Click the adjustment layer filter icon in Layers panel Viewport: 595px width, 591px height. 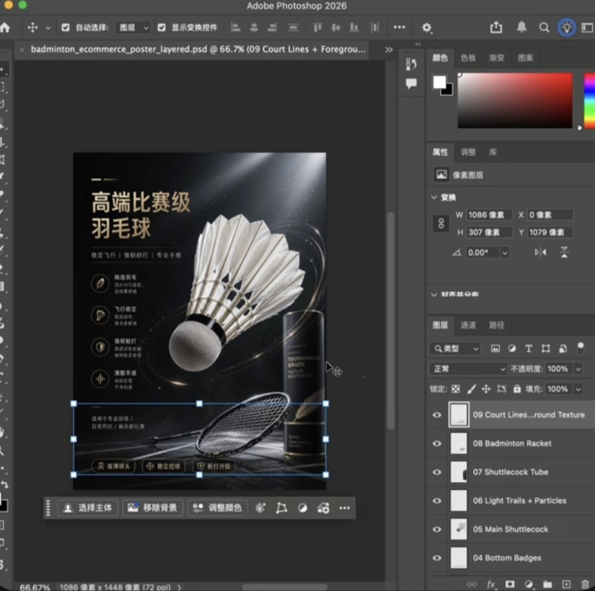512,348
